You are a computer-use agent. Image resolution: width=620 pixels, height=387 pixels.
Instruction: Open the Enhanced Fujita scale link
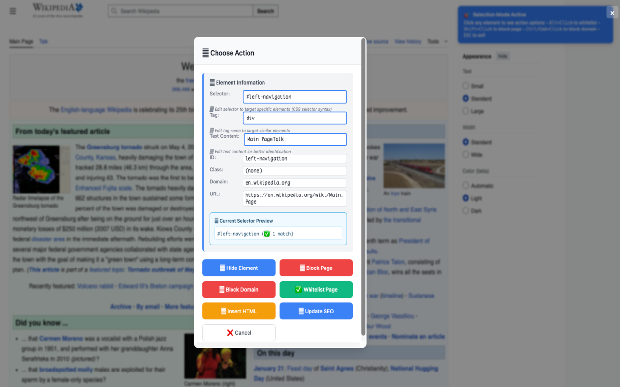pos(104,188)
